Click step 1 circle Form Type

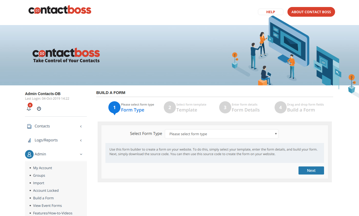coord(114,107)
